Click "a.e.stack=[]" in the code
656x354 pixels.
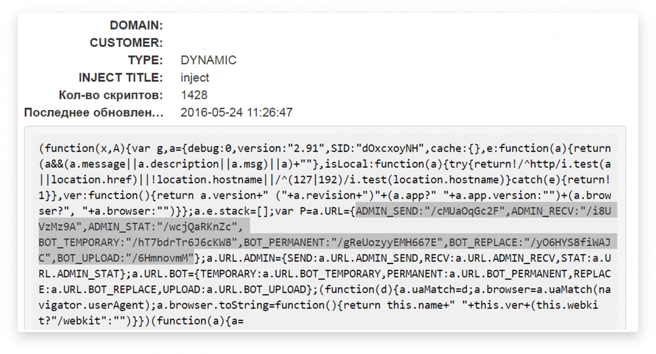pyautogui.click(x=230, y=211)
